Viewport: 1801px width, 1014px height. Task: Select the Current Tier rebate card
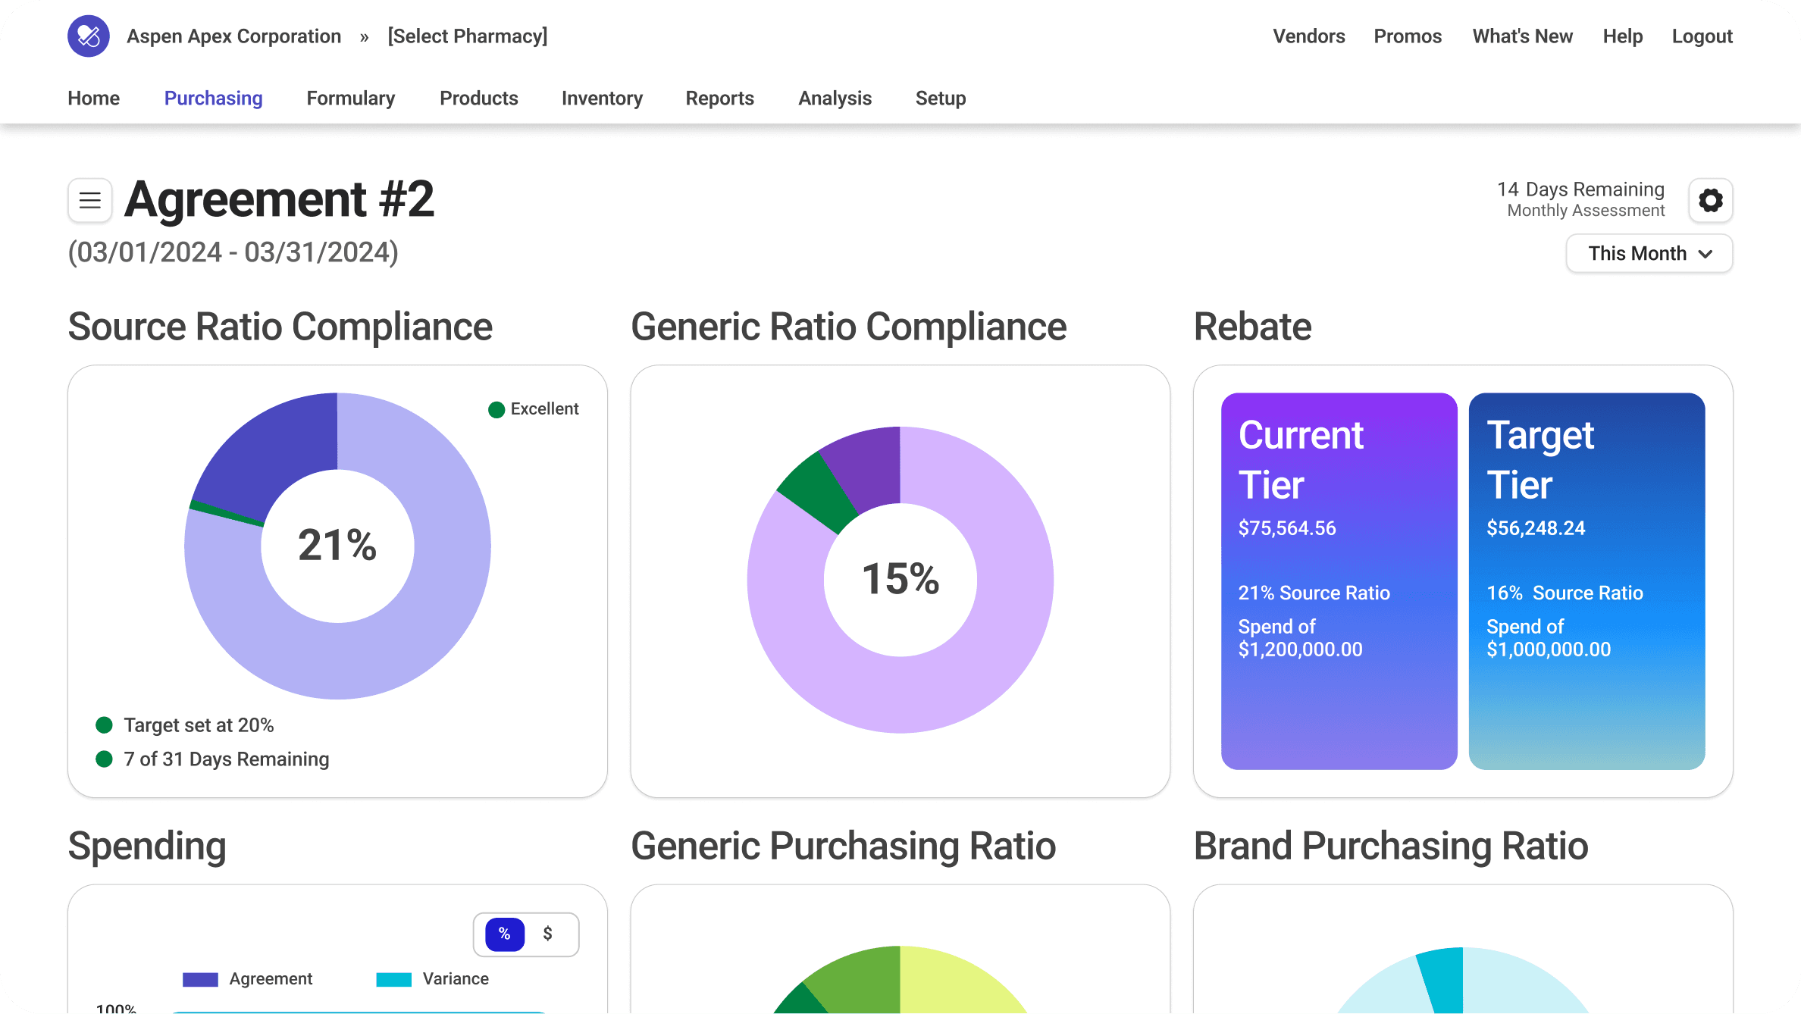point(1339,581)
